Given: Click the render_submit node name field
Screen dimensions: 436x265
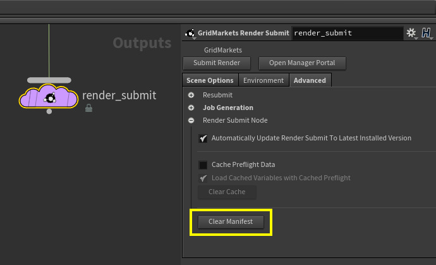Looking at the screenshot, I should [348, 33].
